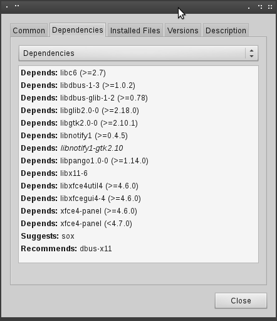Switch to the Common tab
Viewport: 277px width, 321px height.
[29, 30]
